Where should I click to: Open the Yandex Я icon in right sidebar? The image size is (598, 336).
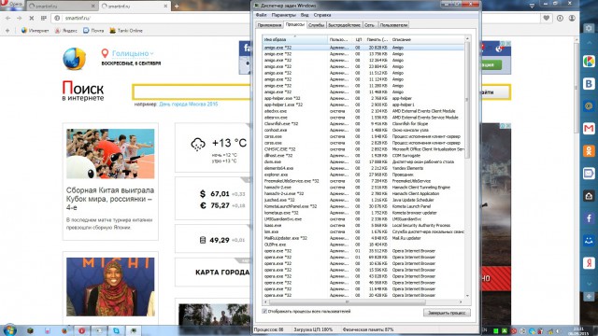589,263
